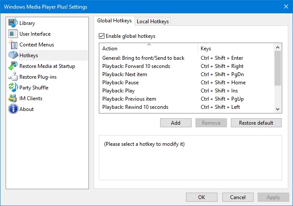Image resolution: width=293 pixels, height=206 pixels.
Task: Click the scrollbar down arrow in hotkey list
Action: pyautogui.click(x=277, y=109)
